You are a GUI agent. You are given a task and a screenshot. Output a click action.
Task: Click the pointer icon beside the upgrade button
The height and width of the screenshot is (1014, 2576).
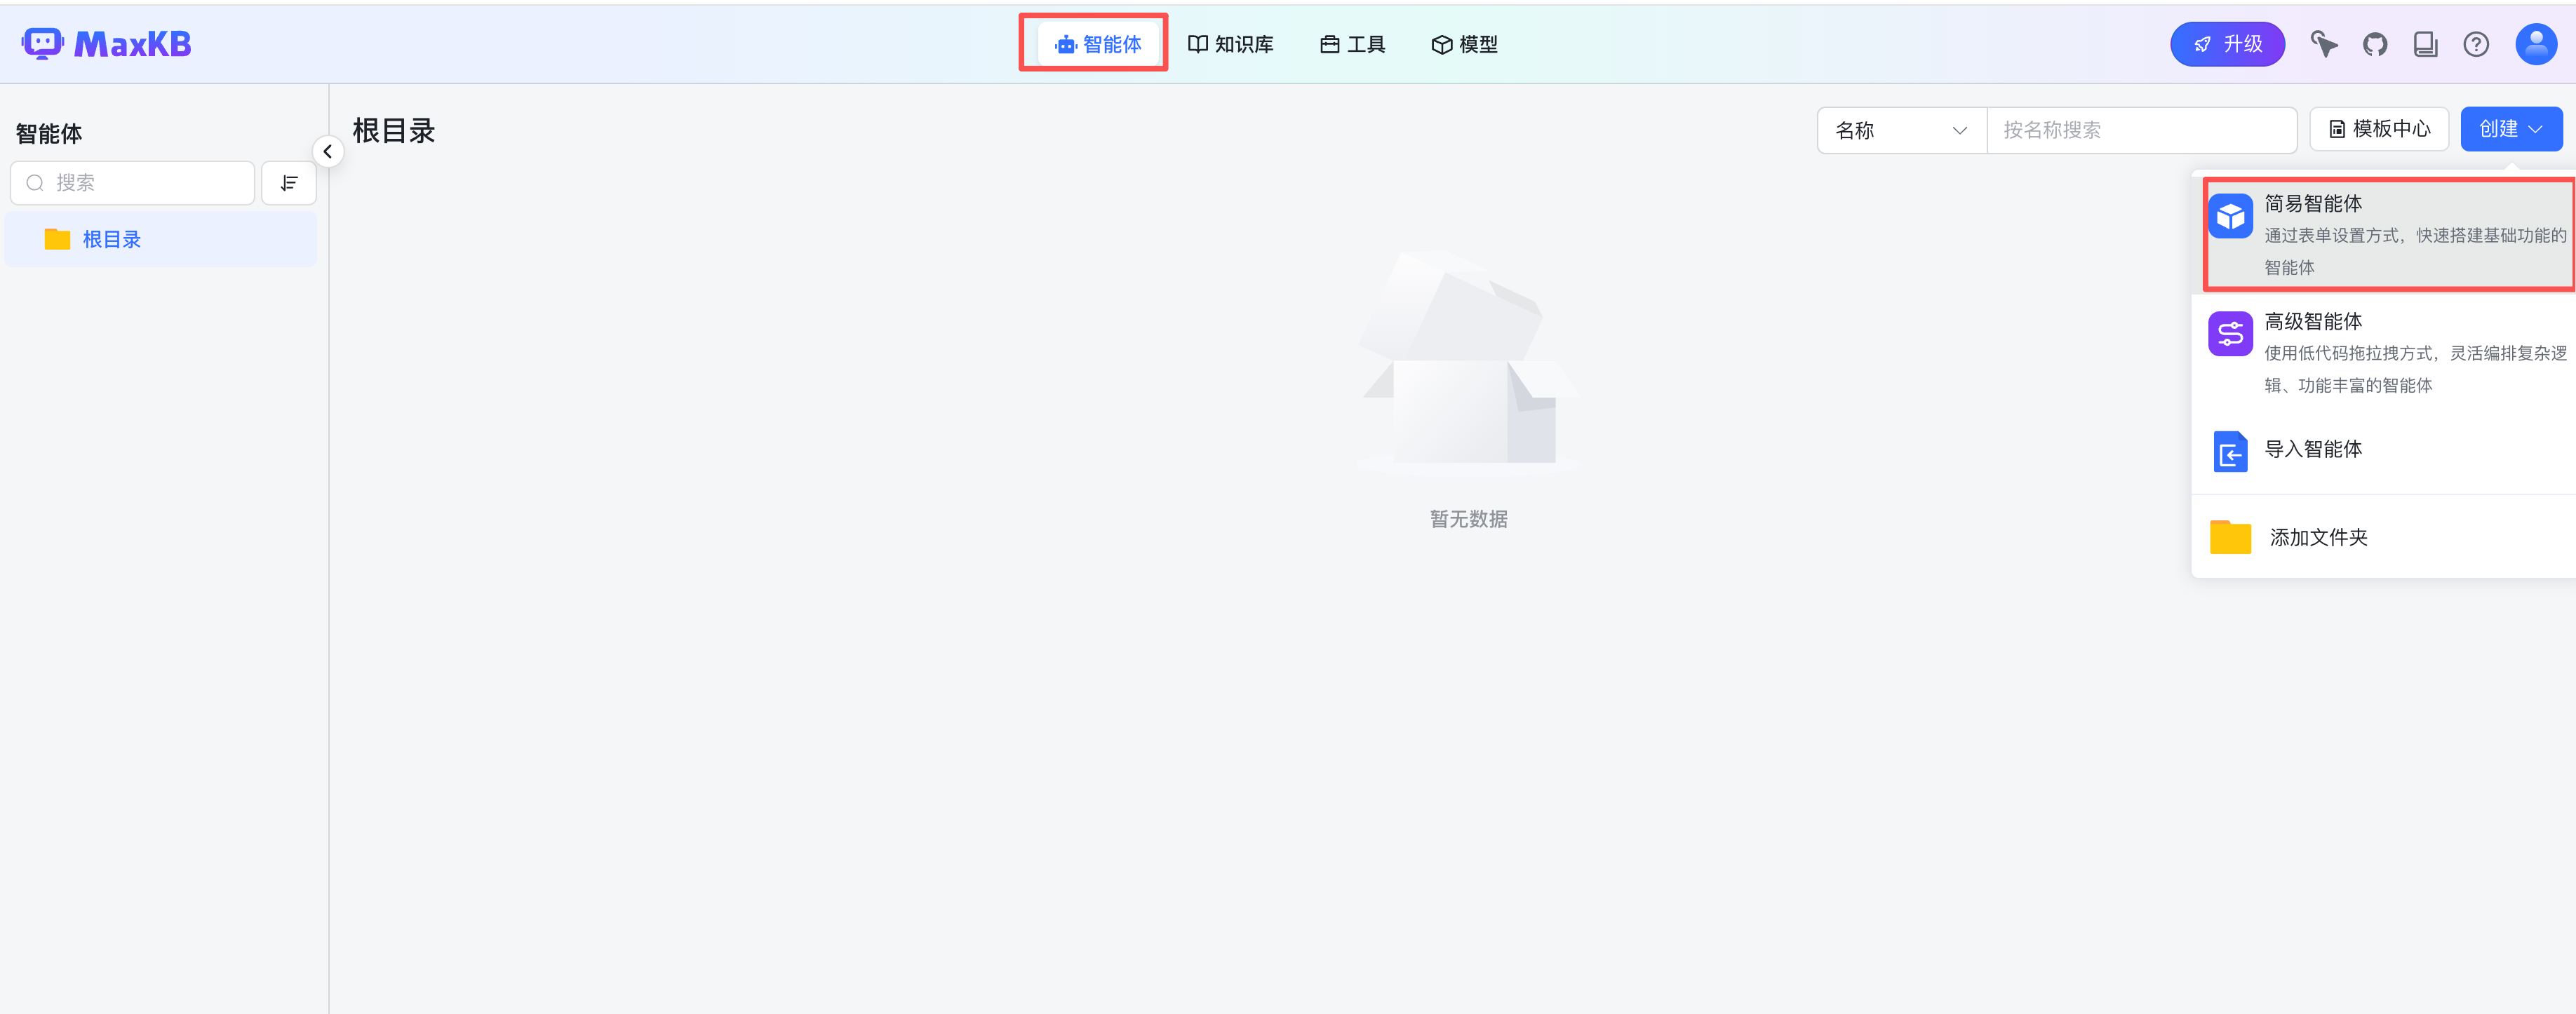pos(2324,44)
